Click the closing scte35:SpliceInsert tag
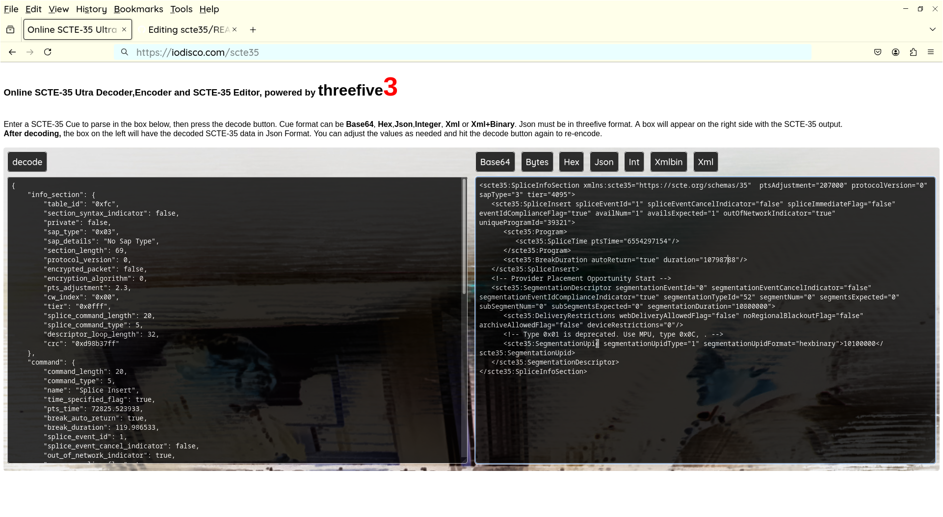 tap(535, 270)
